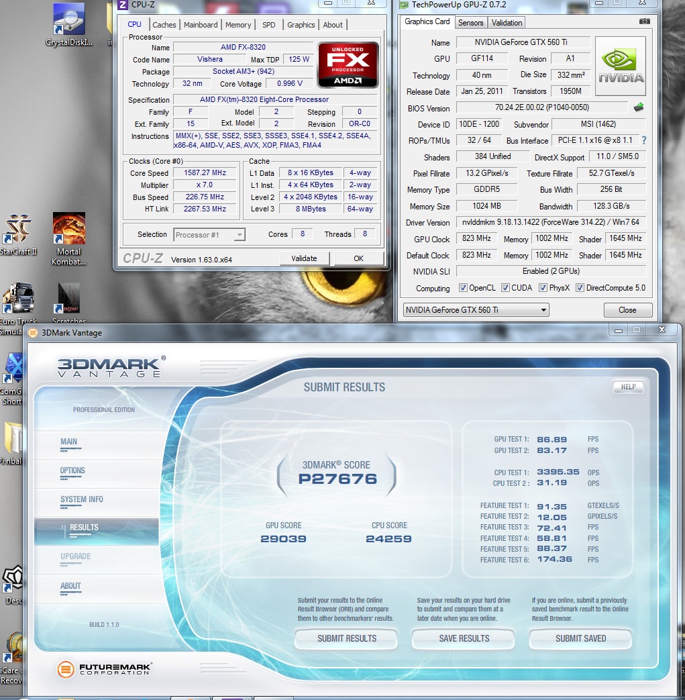Click the BIOS version save chip icon
Image resolution: width=685 pixels, height=700 pixels.
click(x=638, y=107)
